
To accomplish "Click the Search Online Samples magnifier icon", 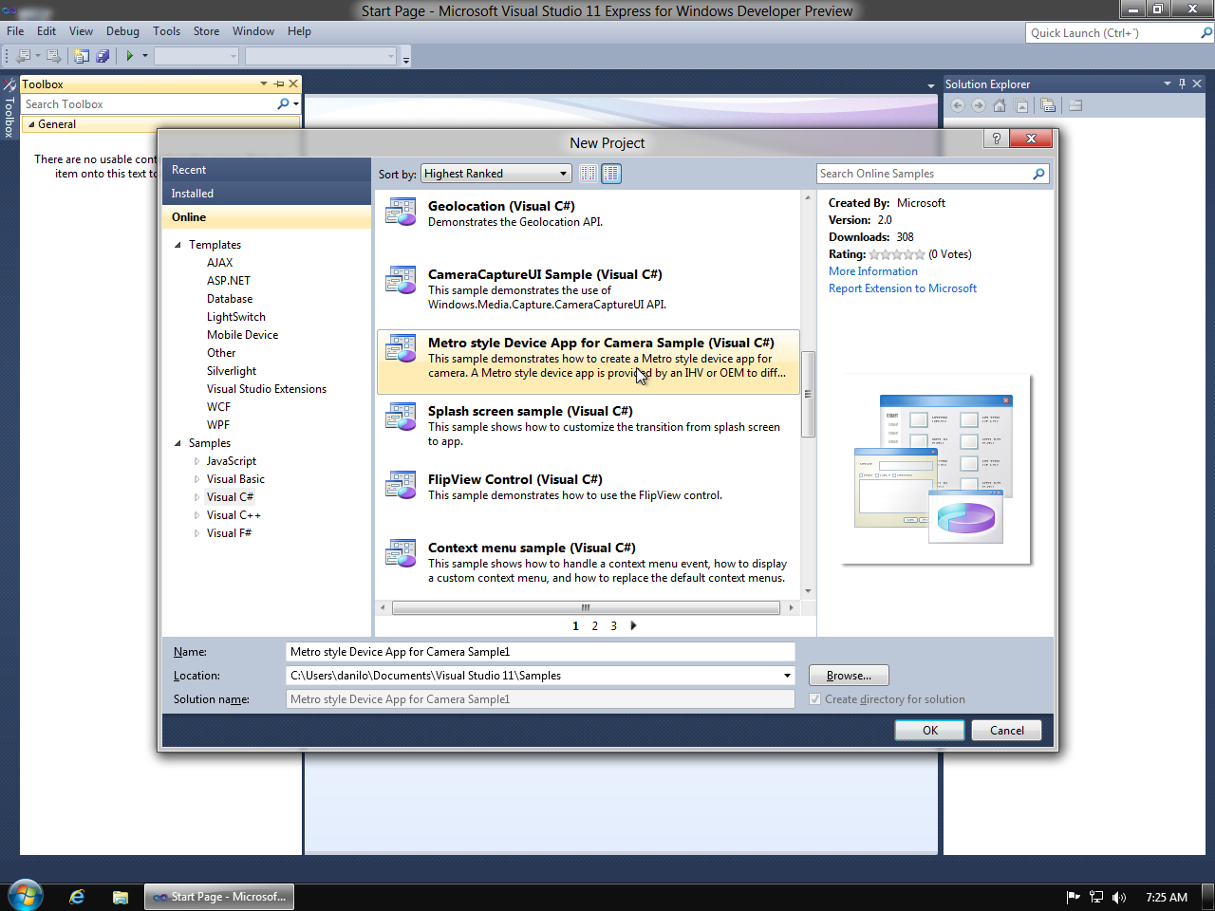I will (1038, 174).
